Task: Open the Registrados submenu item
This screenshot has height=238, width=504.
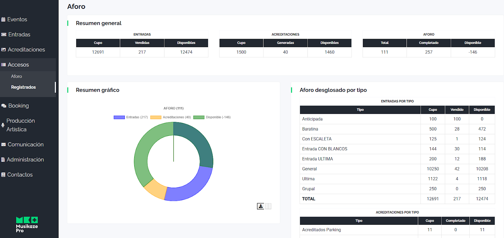Action: (x=23, y=87)
